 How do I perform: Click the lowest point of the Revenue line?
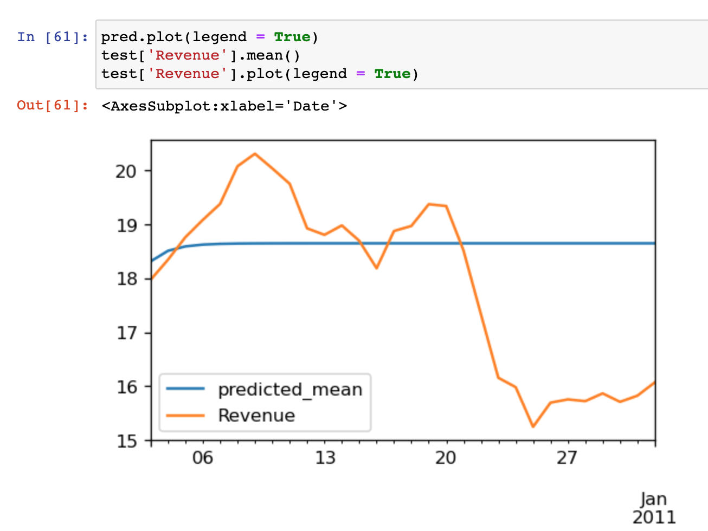pyautogui.click(x=533, y=426)
